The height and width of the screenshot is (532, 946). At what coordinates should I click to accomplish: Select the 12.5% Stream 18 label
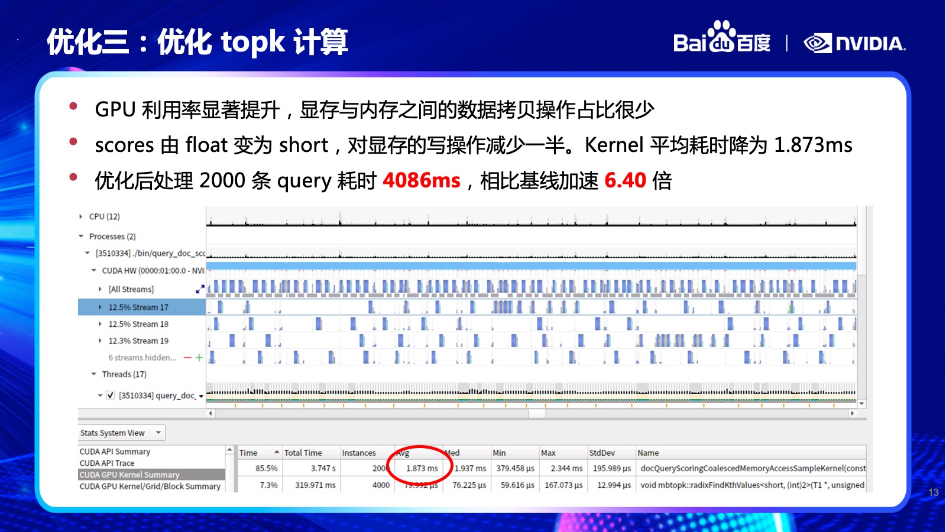[x=138, y=324]
